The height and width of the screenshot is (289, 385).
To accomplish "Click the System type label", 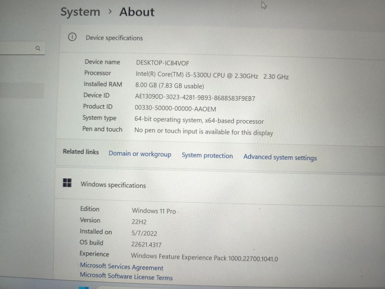I will tap(99, 118).
